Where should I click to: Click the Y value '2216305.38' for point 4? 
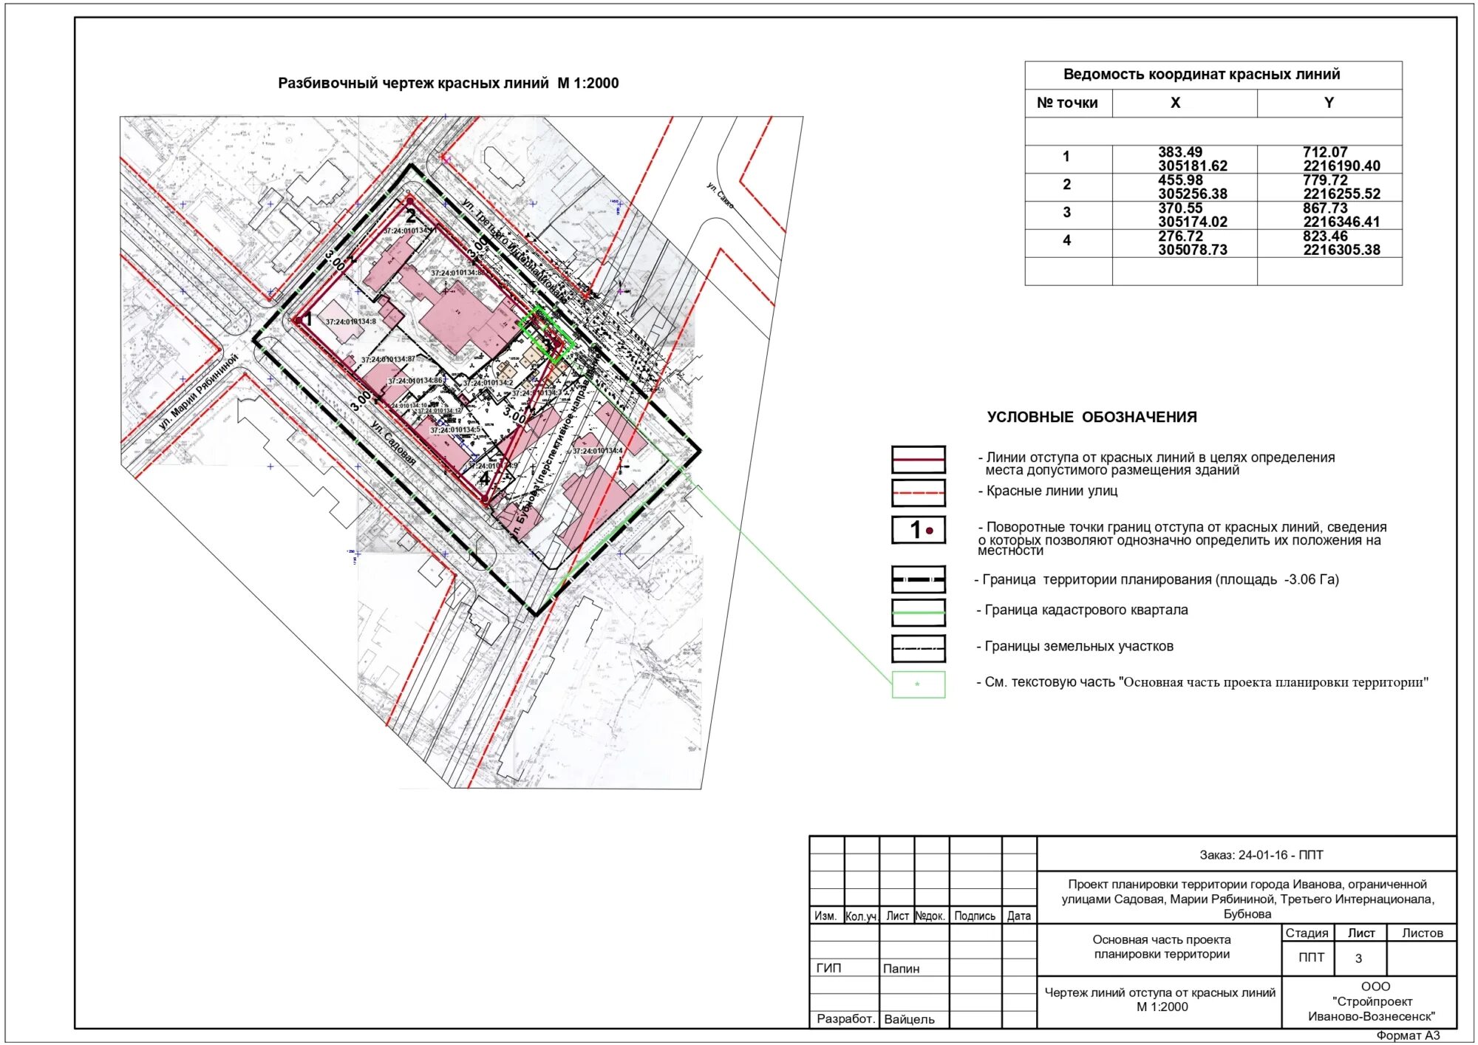(x=1341, y=251)
